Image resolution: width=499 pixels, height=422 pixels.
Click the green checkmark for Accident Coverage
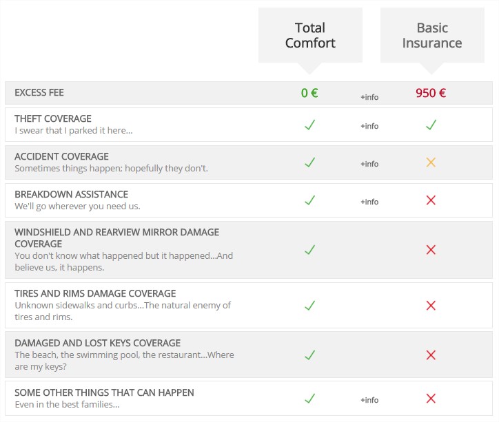(309, 162)
